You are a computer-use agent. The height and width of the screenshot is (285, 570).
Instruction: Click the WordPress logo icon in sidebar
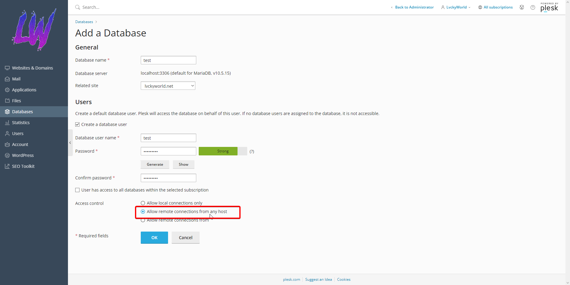[x=7, y=155]
